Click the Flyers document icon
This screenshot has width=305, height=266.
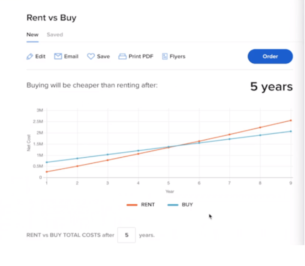point(164,56)
